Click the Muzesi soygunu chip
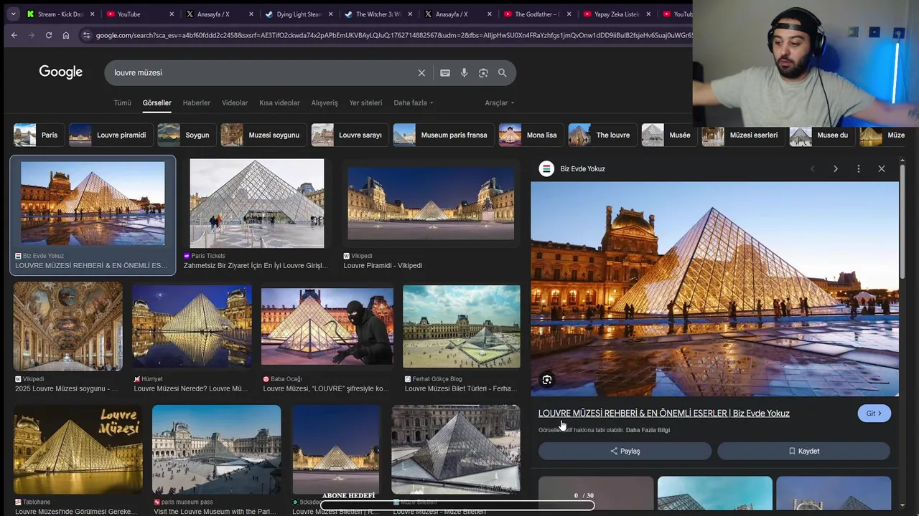 click(263, 135)
